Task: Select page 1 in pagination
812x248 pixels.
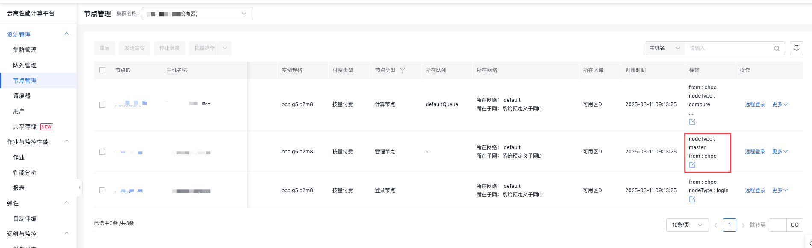Action: click(x=730, y=225)
